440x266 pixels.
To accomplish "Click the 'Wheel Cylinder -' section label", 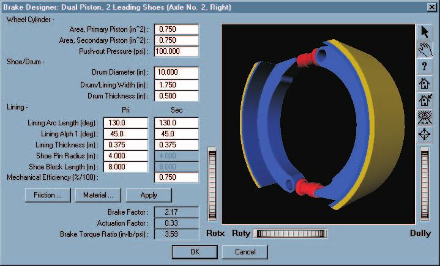I will coord(31,20).
